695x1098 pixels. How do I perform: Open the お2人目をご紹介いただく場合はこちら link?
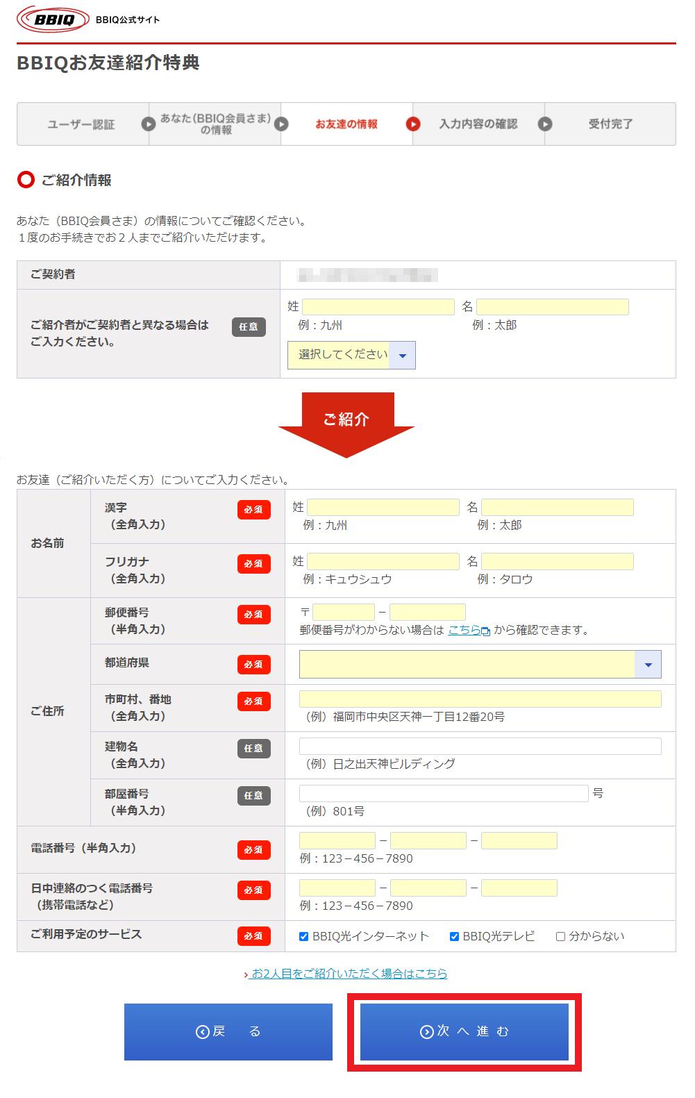pos(349,974)
